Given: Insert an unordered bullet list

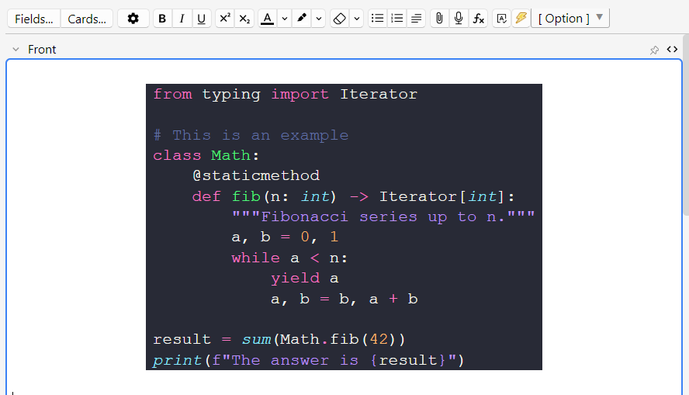Looking at the screenshot, I should tap(377, 19).
